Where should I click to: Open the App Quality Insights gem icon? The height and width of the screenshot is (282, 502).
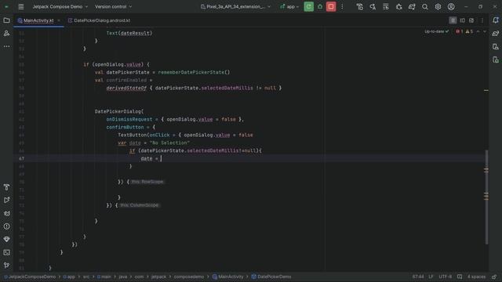[6, 239]
